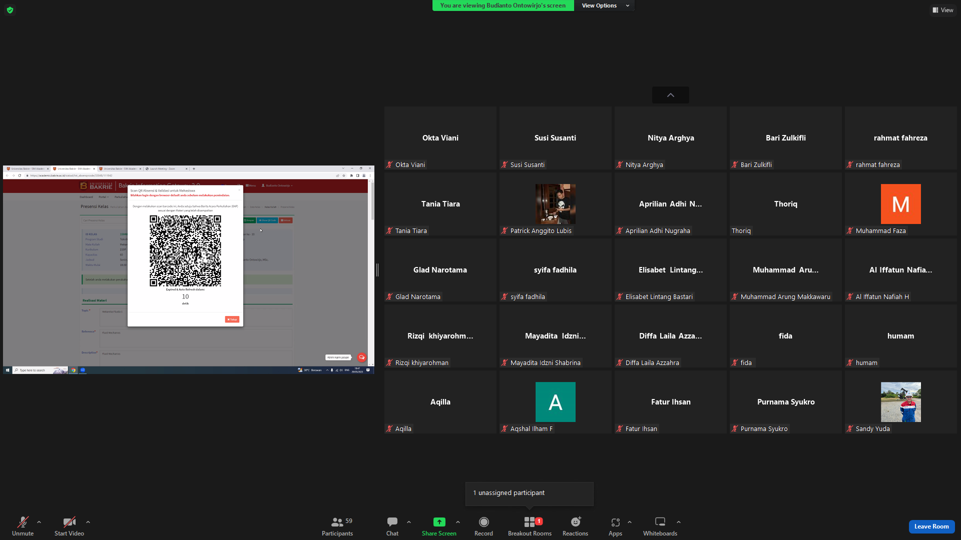Click the QR code image in shared screen

click(185, 251)
